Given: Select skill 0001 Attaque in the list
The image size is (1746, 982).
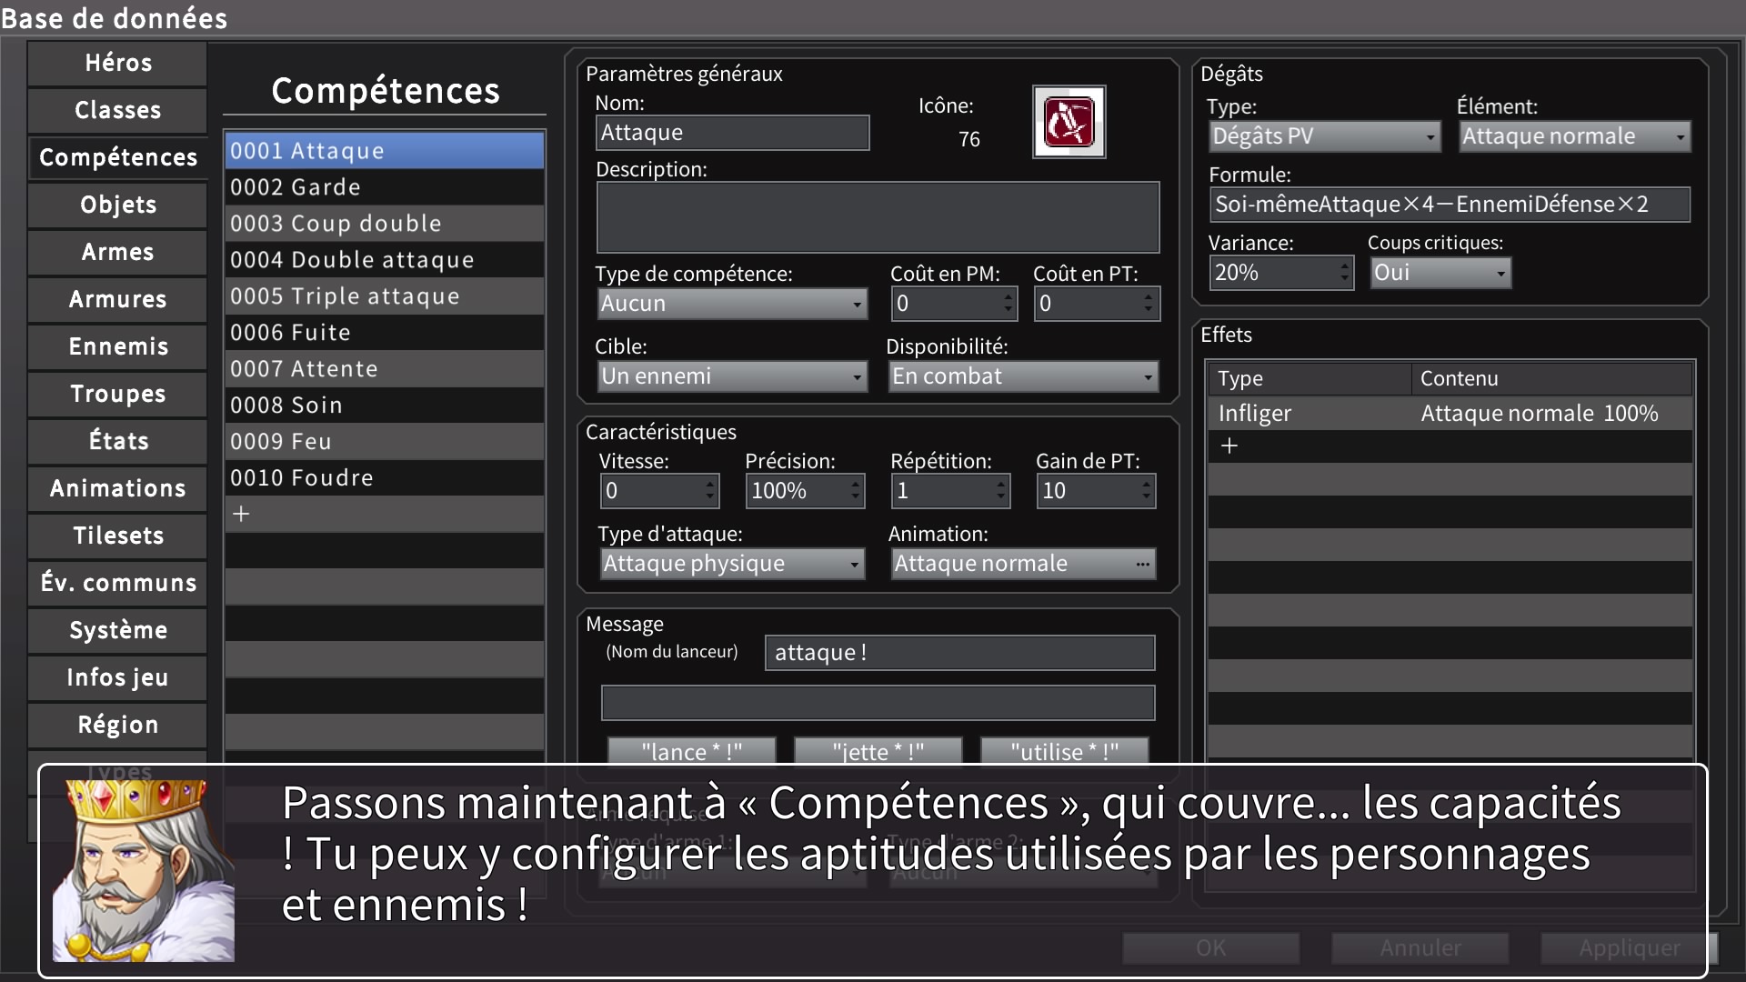Looking at the screenshot, I should click(x=385, y=151).
